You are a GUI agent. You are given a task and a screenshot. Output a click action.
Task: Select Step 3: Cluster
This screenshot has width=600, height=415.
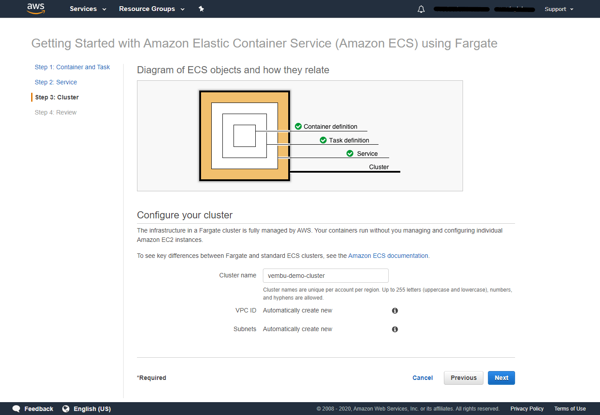[x=57, y=97]
